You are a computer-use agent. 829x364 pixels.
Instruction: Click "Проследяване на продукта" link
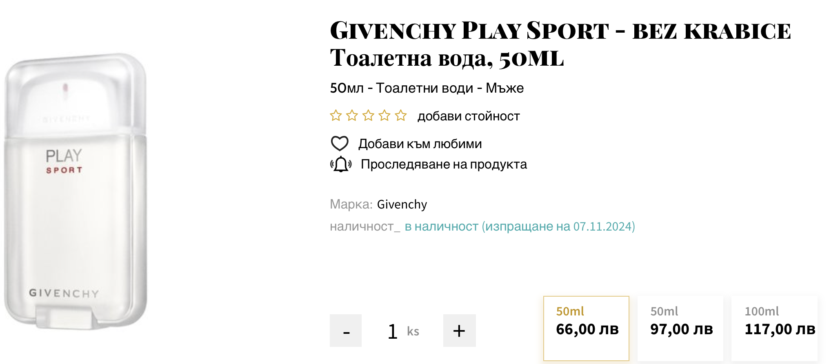(444, 164)
